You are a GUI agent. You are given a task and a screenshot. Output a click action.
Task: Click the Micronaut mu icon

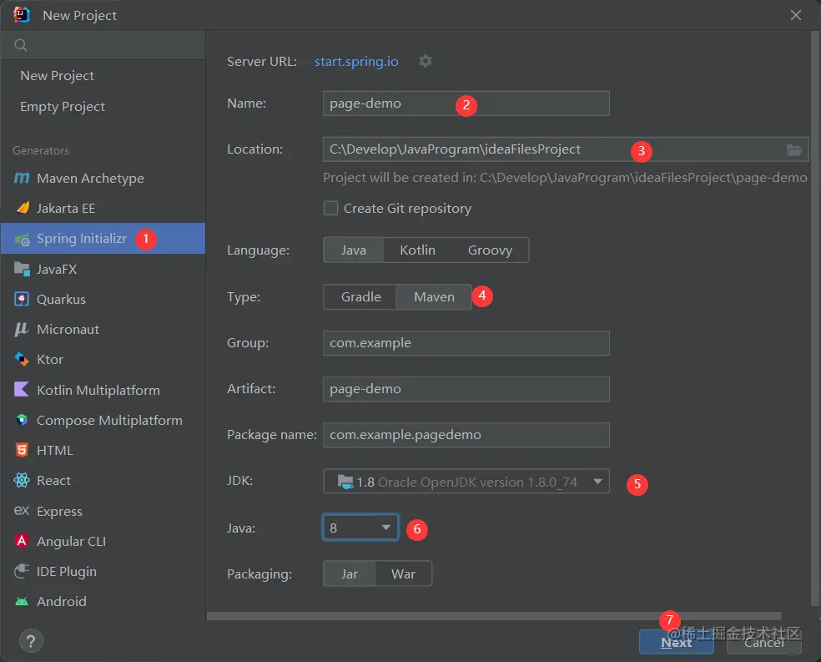[x=22, y=329]
